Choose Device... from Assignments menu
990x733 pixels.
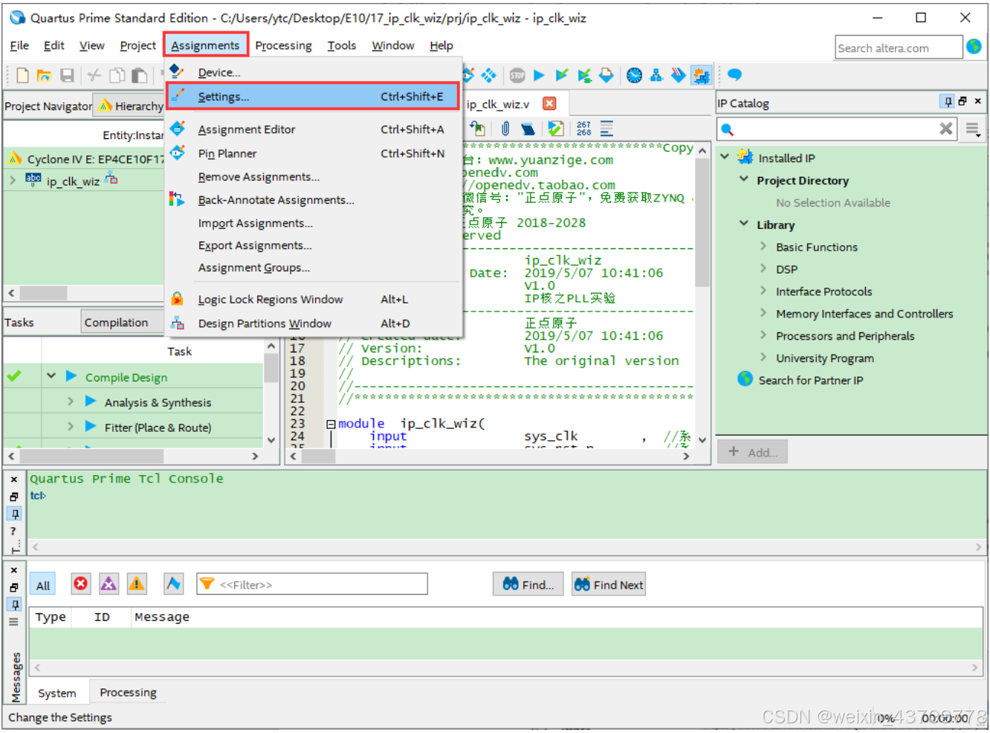312,72
